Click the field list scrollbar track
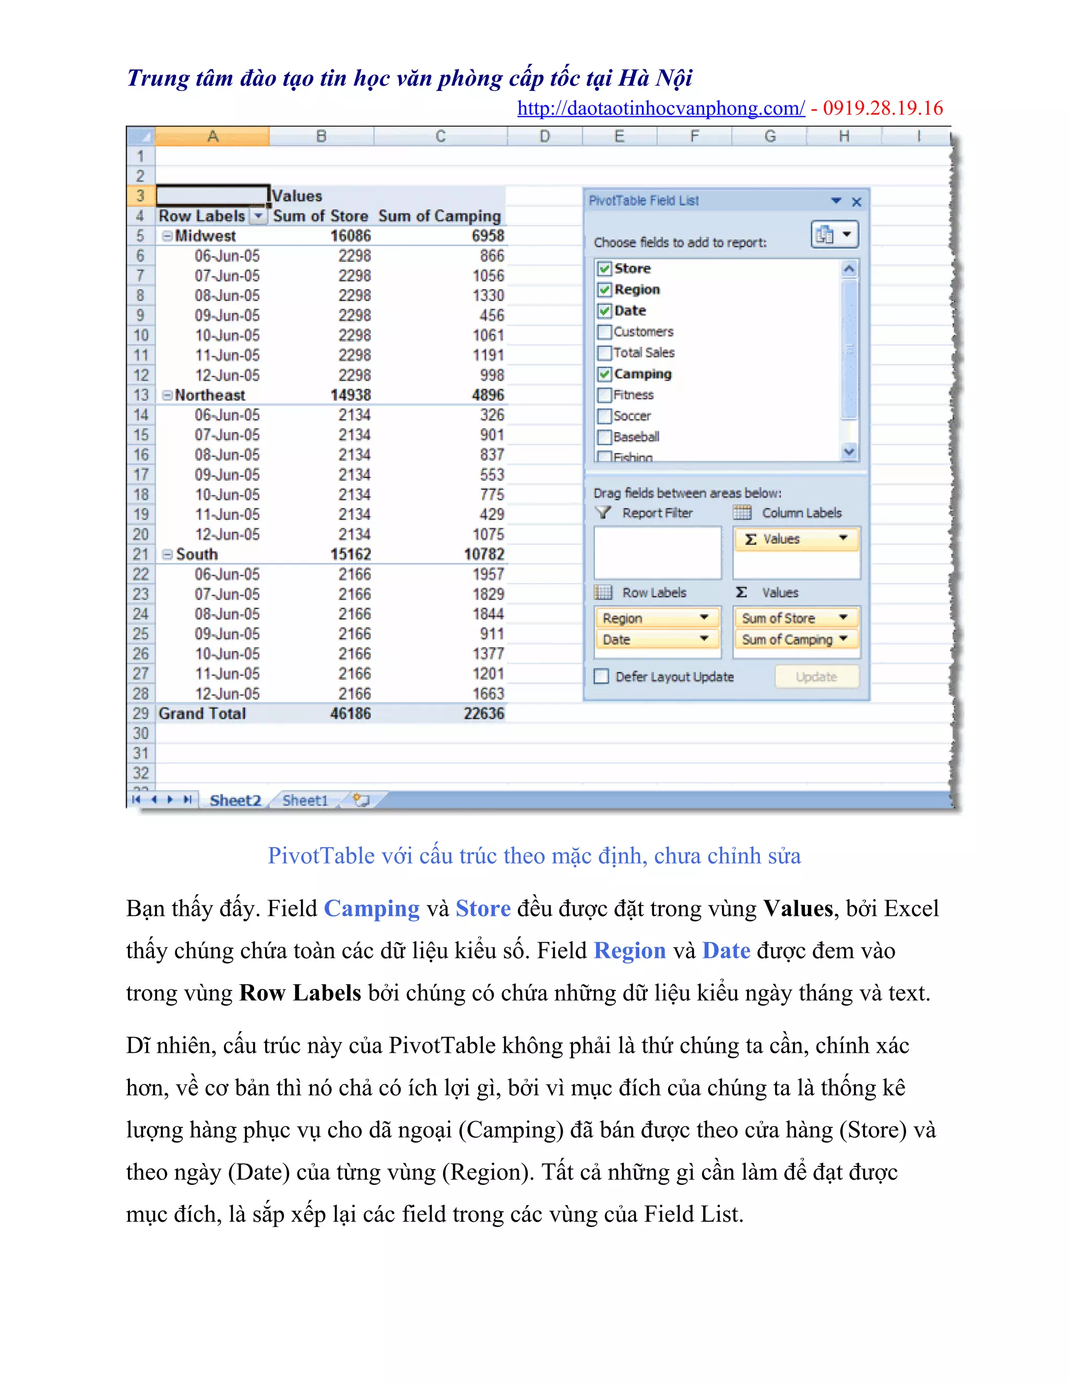Screen dimensions: 1069x1383 click(x=849, y=432)
